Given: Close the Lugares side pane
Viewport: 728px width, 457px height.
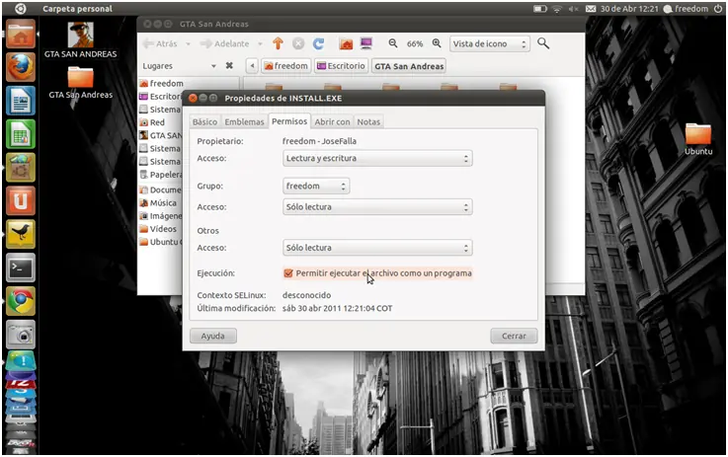Looking at the screenshot, I should point(229,66).
